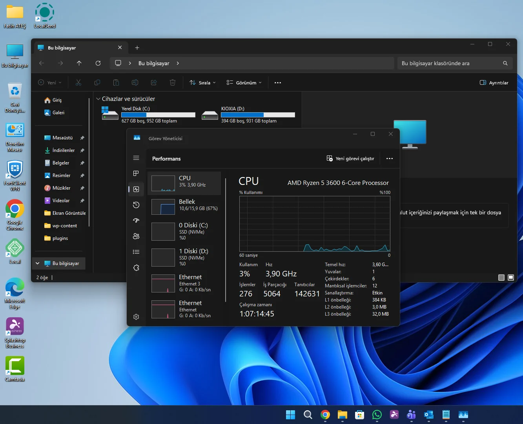The height and width of the screenshot is (424, 523).
Task: Click the search box Bu bilgisayar klasöründe ara
Action: 455,63
